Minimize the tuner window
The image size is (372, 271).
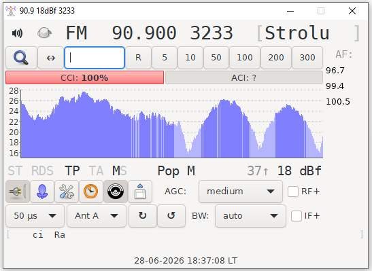coord(290,11)
